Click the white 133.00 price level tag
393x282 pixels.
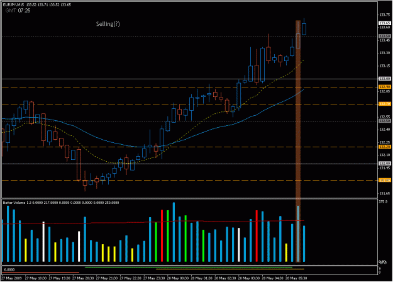tap(384, 79)
